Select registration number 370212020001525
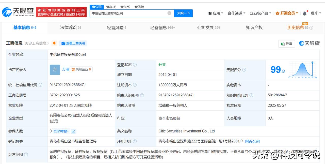Screen dimensions: 325x164 [65, 95]
